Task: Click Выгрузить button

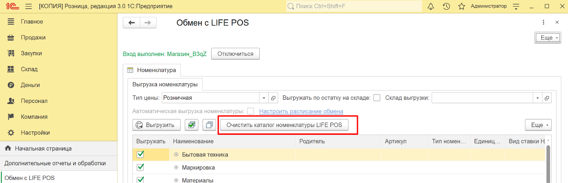Action: 157,125
